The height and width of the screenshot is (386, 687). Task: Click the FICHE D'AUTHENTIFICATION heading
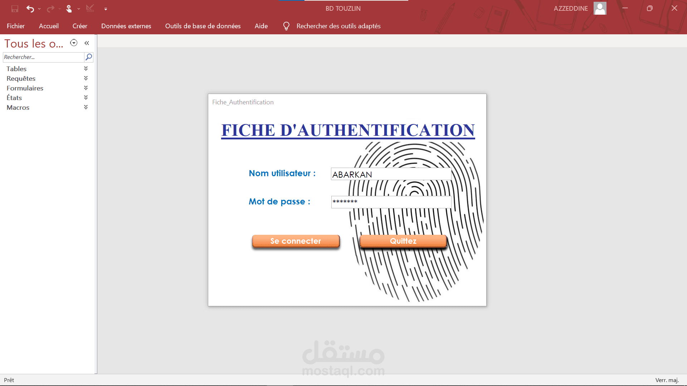point(348,130)
